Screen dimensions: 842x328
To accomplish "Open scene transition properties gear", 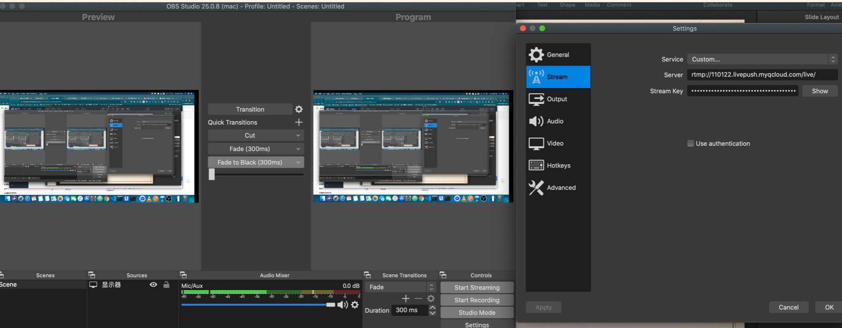I will [431, 299].
